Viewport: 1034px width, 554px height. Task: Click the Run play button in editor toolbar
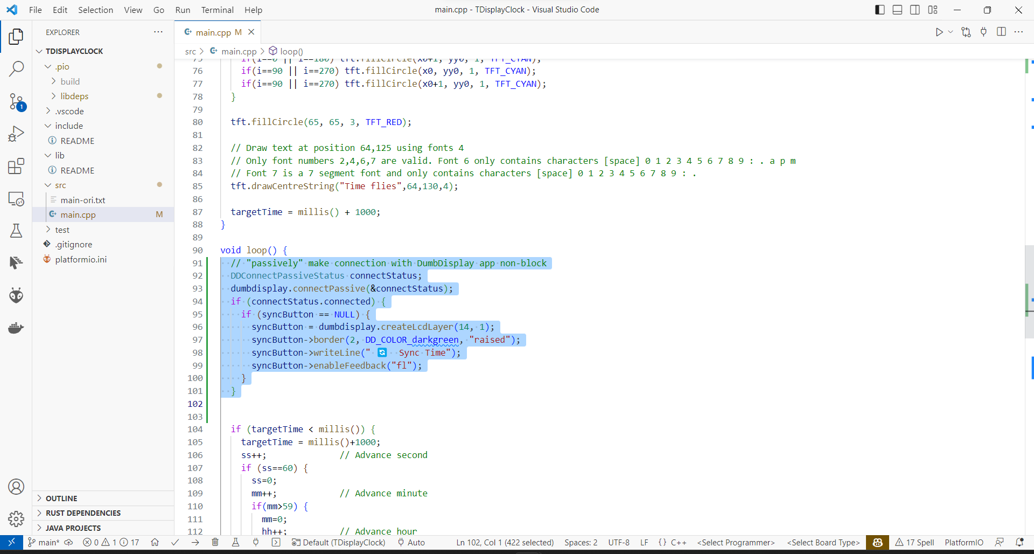pyautogui.click(x=939, y=32)
